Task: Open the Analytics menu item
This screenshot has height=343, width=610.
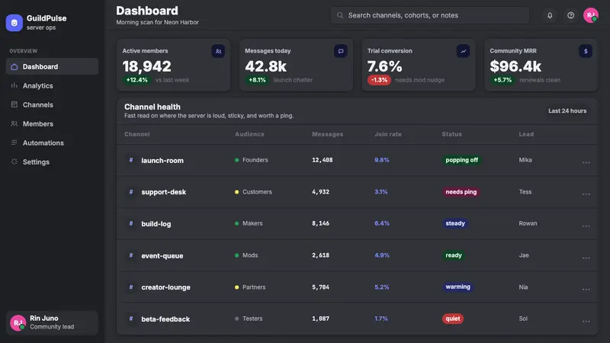Action: 52,85
